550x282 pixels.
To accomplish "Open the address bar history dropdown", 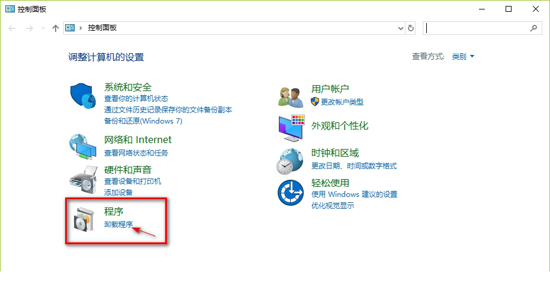I will [x=401, y=28].
